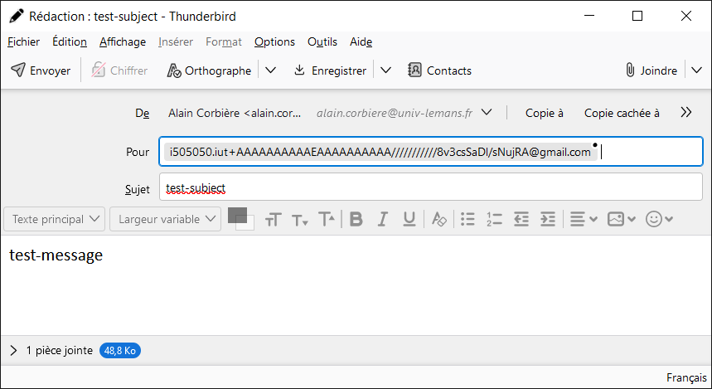This screenshot has width=712, height=389.
Task: Open the dropdown arrow next to Enregistrer
Action: 385,71
